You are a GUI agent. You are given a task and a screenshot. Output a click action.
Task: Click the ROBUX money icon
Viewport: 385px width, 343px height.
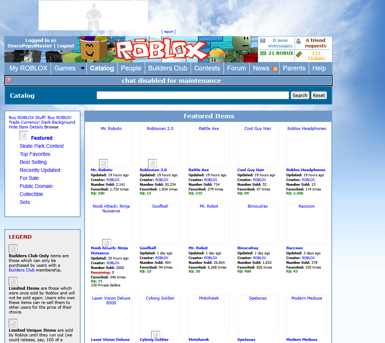pos(263,53)
